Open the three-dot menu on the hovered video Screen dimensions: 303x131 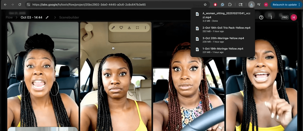[x=145, y=28]
